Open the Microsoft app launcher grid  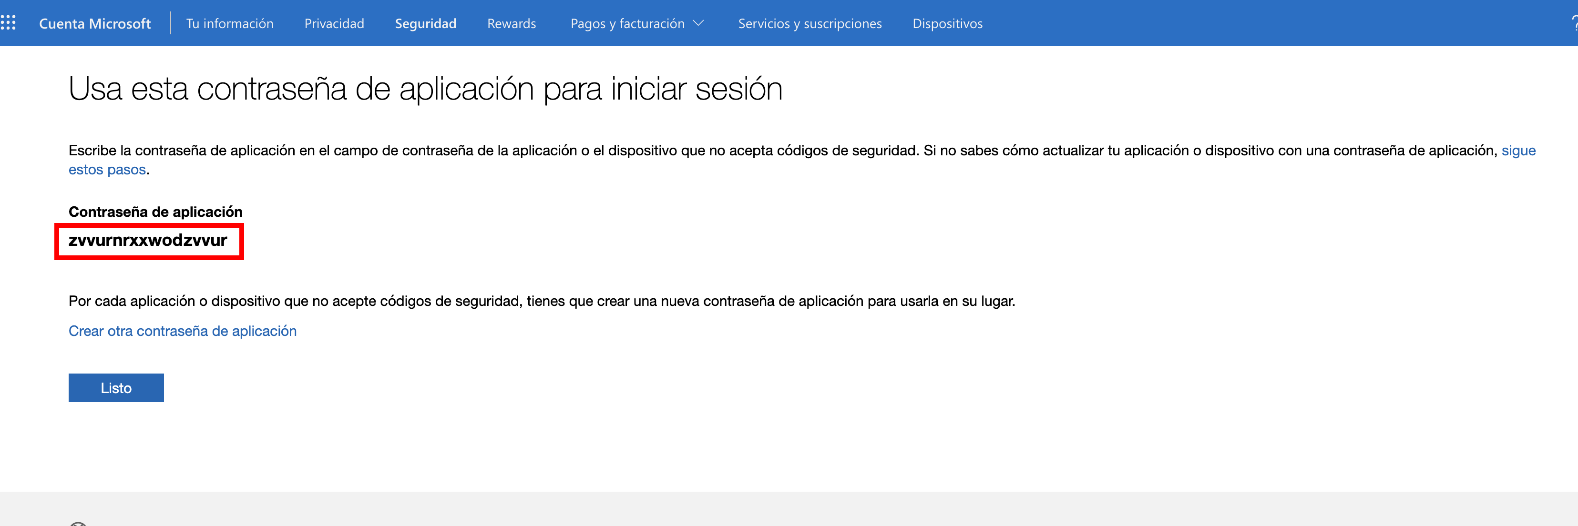9,23
